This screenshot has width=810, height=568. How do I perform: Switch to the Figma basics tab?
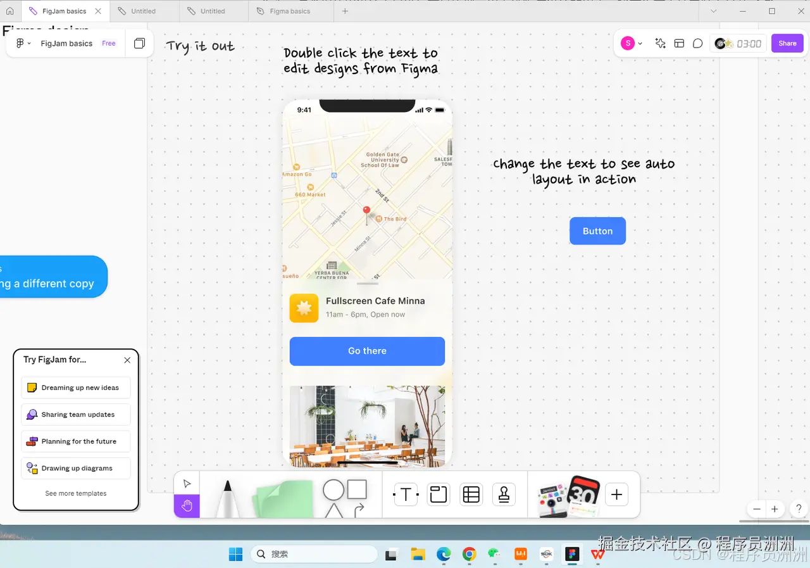click(x=290, y=11)
